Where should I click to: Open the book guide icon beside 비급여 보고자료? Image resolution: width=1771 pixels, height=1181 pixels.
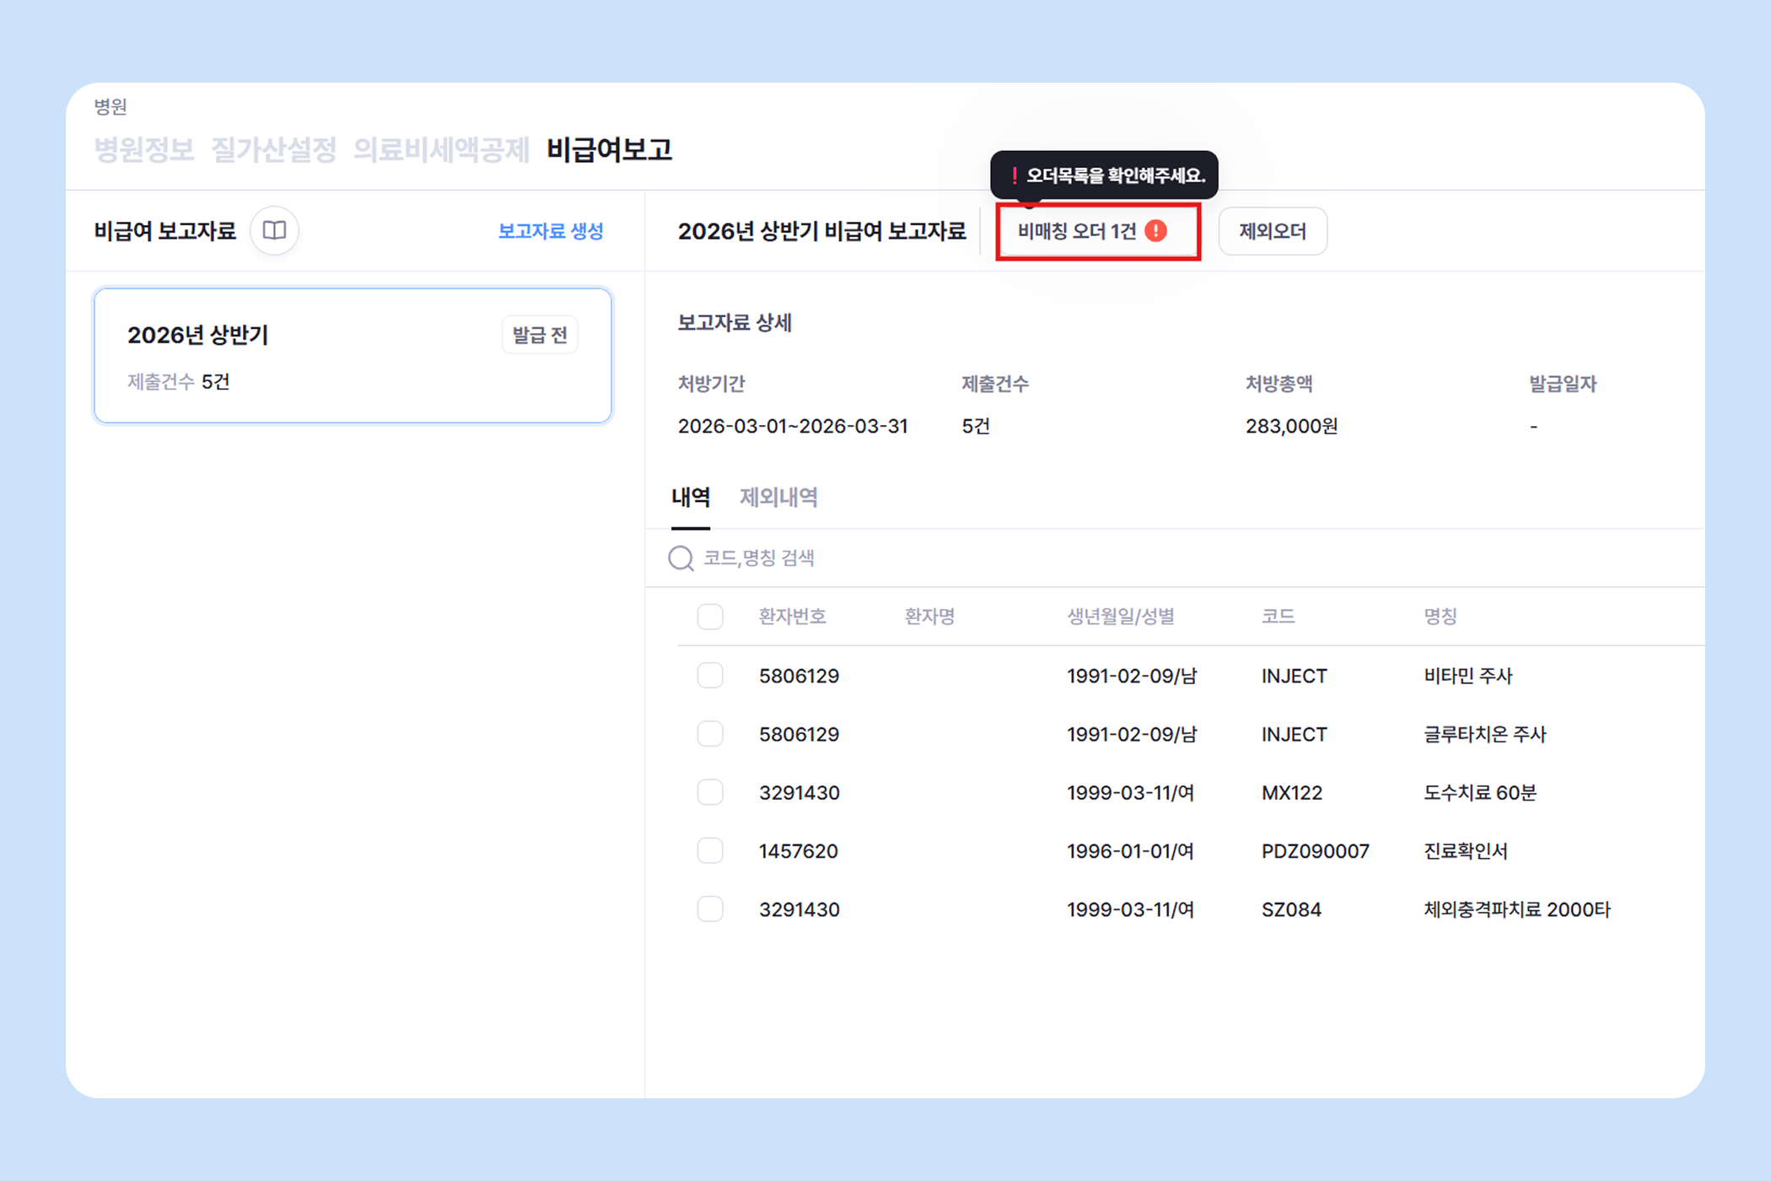[274, 230]
